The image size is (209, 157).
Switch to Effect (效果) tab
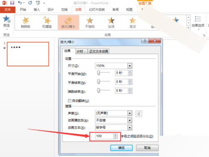pyautogui.click(x=67, y=51)
